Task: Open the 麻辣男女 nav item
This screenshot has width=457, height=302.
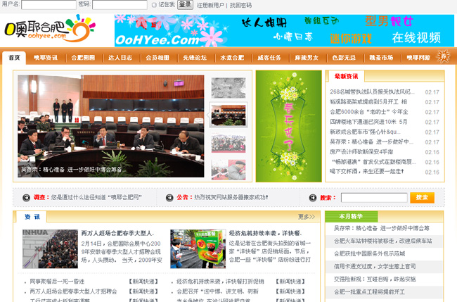Action: pos(307,58)
